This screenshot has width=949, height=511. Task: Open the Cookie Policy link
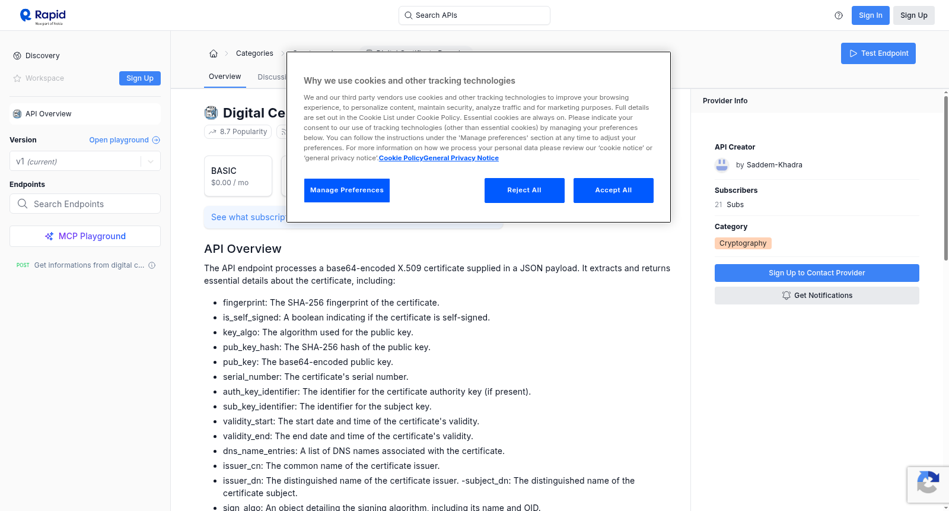point(401,158)
